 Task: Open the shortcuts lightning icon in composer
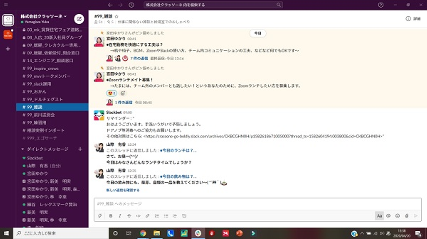(x=100, y=216)
